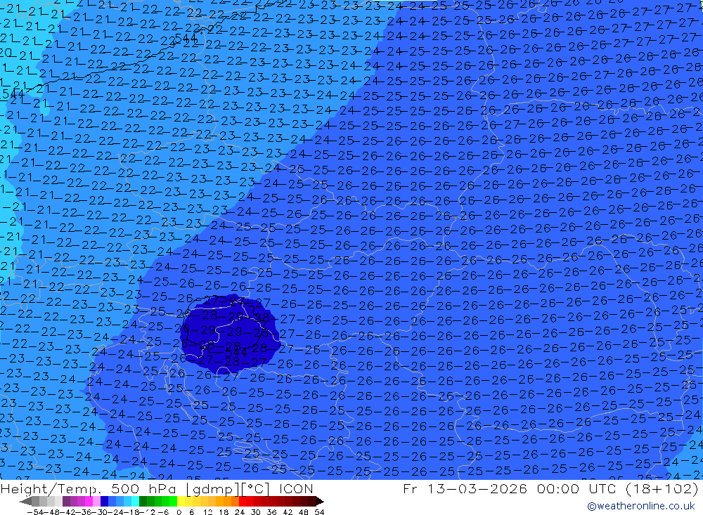
Task: Pick the dark blue -30 legend swatch
Action: pyautogui.click(x=104, y=502)
